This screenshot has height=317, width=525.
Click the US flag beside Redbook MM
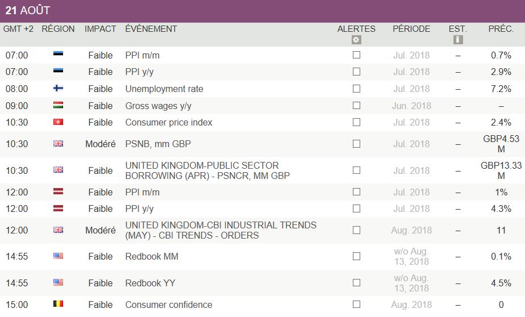(x=58, y=256)
